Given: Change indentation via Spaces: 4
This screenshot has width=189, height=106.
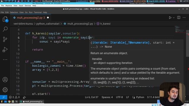Looking at the screenshot, I should 107,97.
